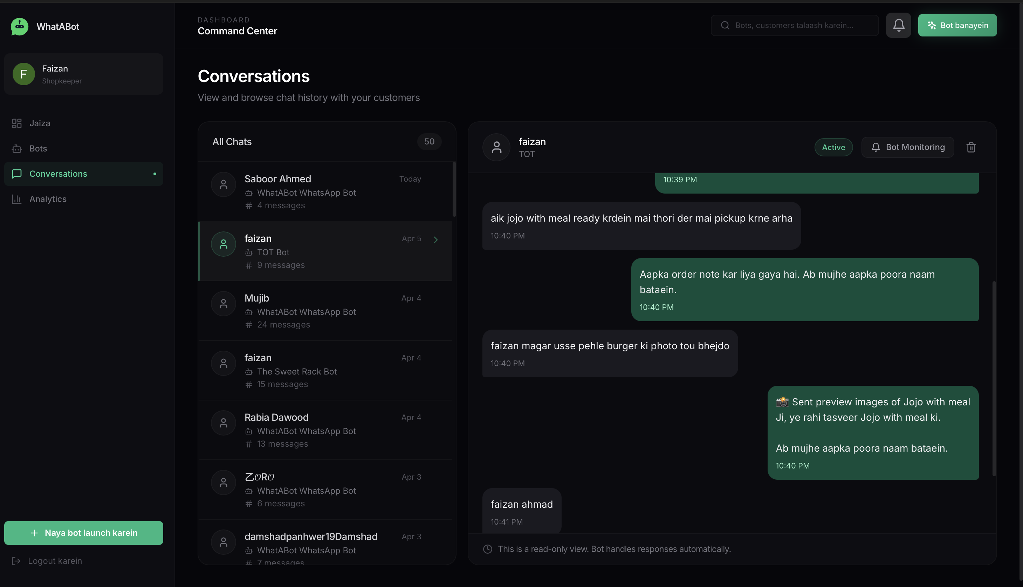Screen dimensions: 1023x587
Task: Click the search magnifier icon
Action: (725, 25)
